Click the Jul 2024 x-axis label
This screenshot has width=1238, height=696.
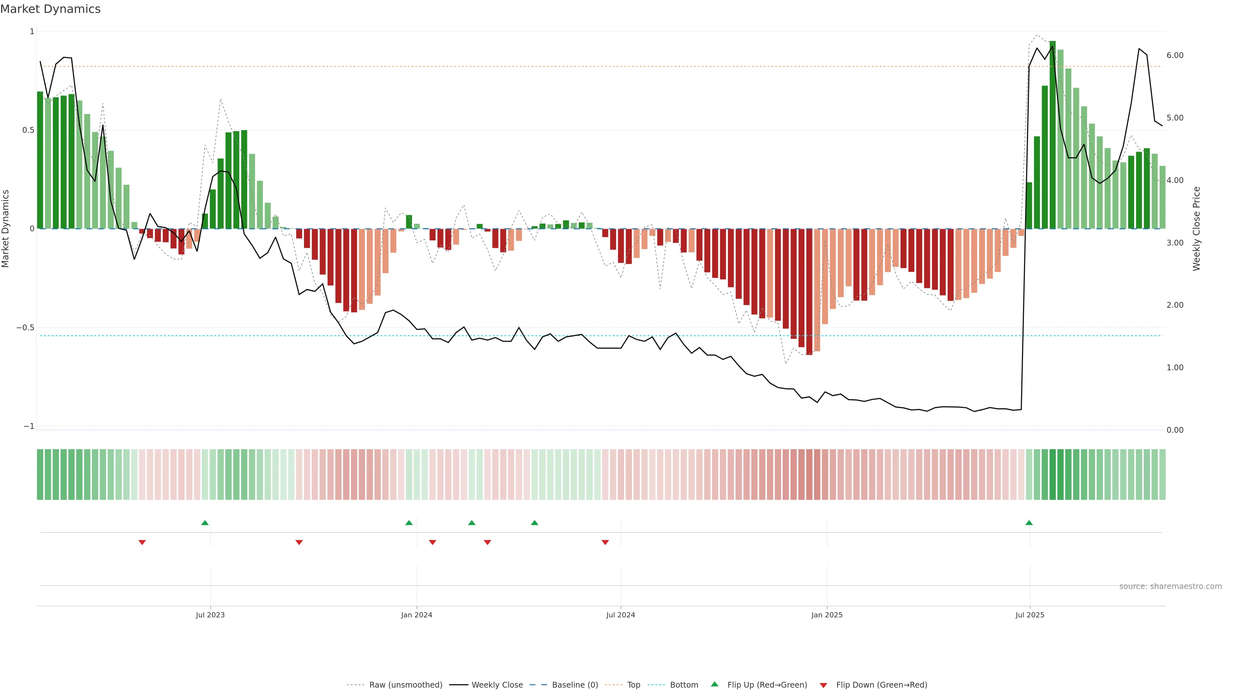(x=620, y=615)
